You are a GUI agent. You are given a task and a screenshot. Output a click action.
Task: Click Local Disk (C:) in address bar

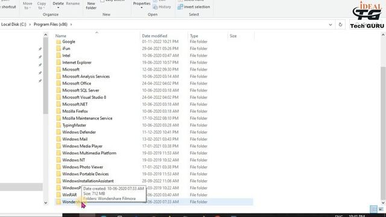(x=13, y=24)
